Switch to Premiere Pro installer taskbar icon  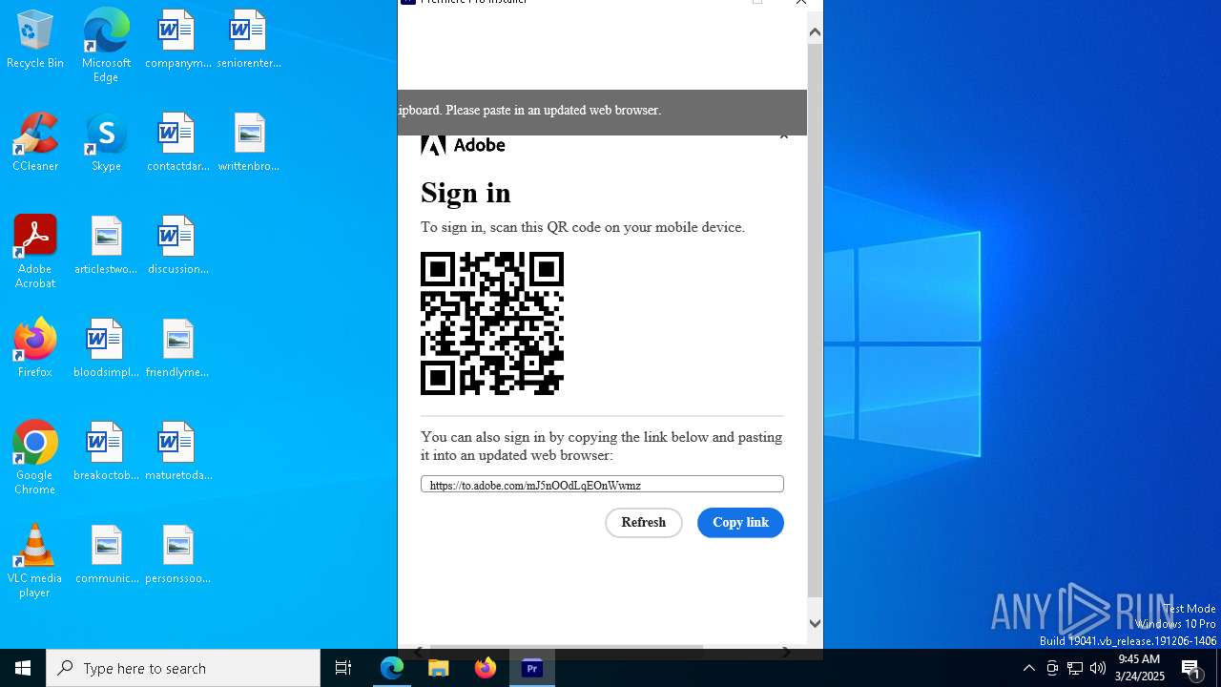532,668
